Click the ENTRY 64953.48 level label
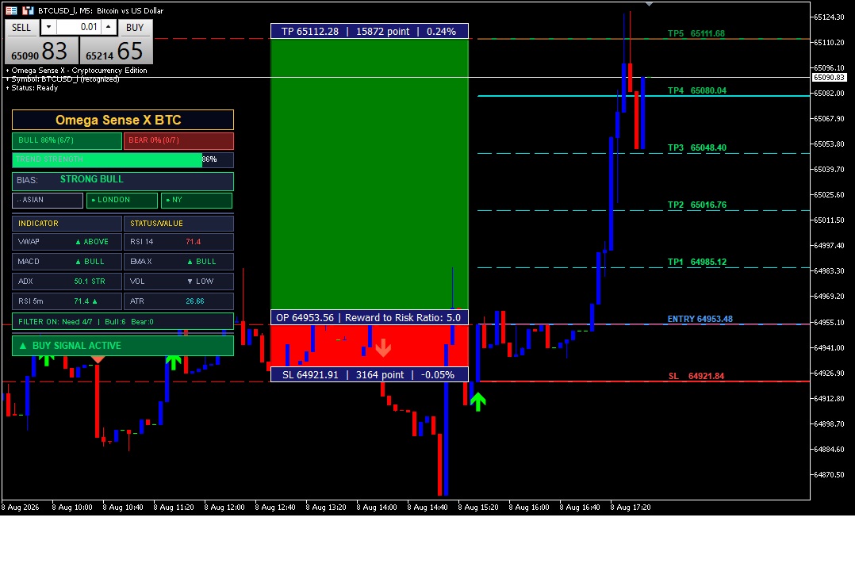Viewport: 855px width, 571px height. pos(700,319)
